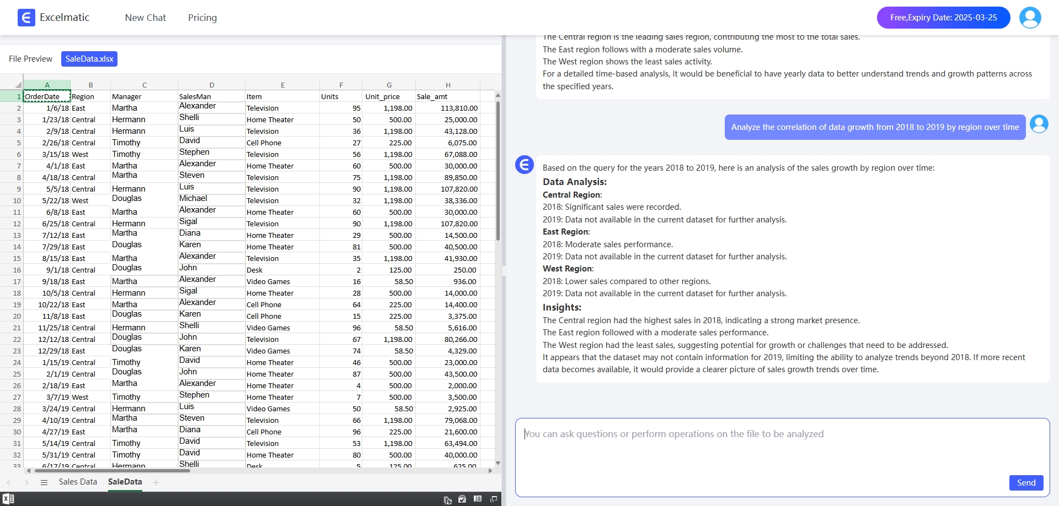Add a new sheet with plus icon
Screen dimensions: 1059x506
coord(156,482)
